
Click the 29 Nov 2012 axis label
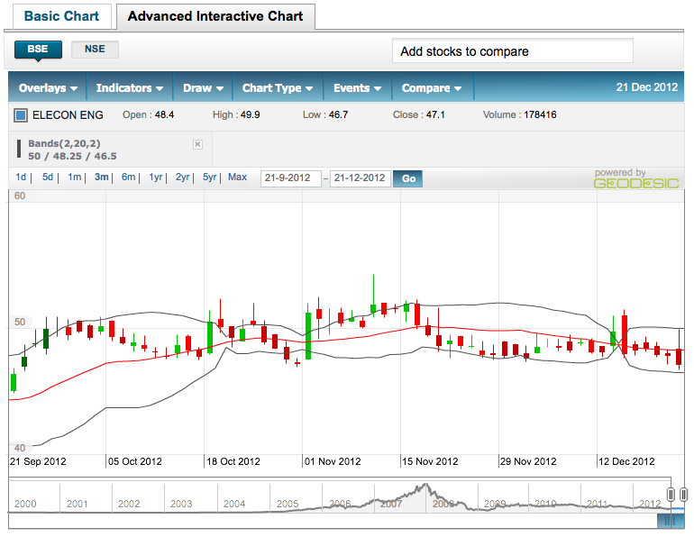[528, 462]
